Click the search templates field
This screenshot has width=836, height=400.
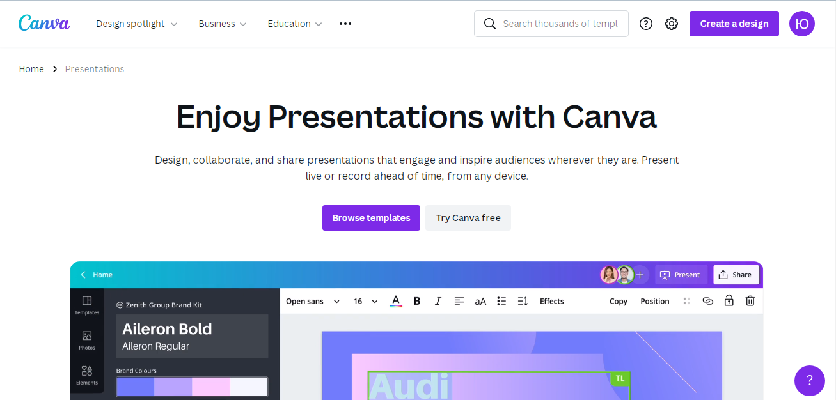(551, 24)
